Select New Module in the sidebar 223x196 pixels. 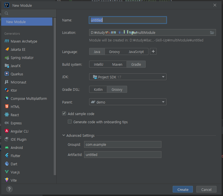27,22
